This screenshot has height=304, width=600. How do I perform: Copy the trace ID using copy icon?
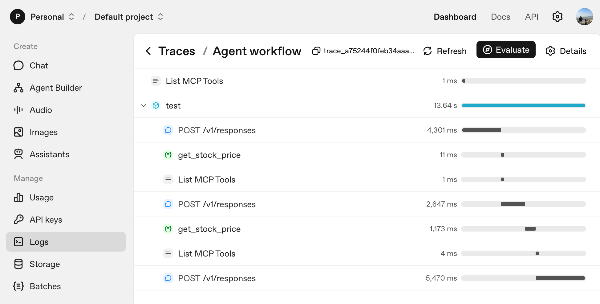316,51
